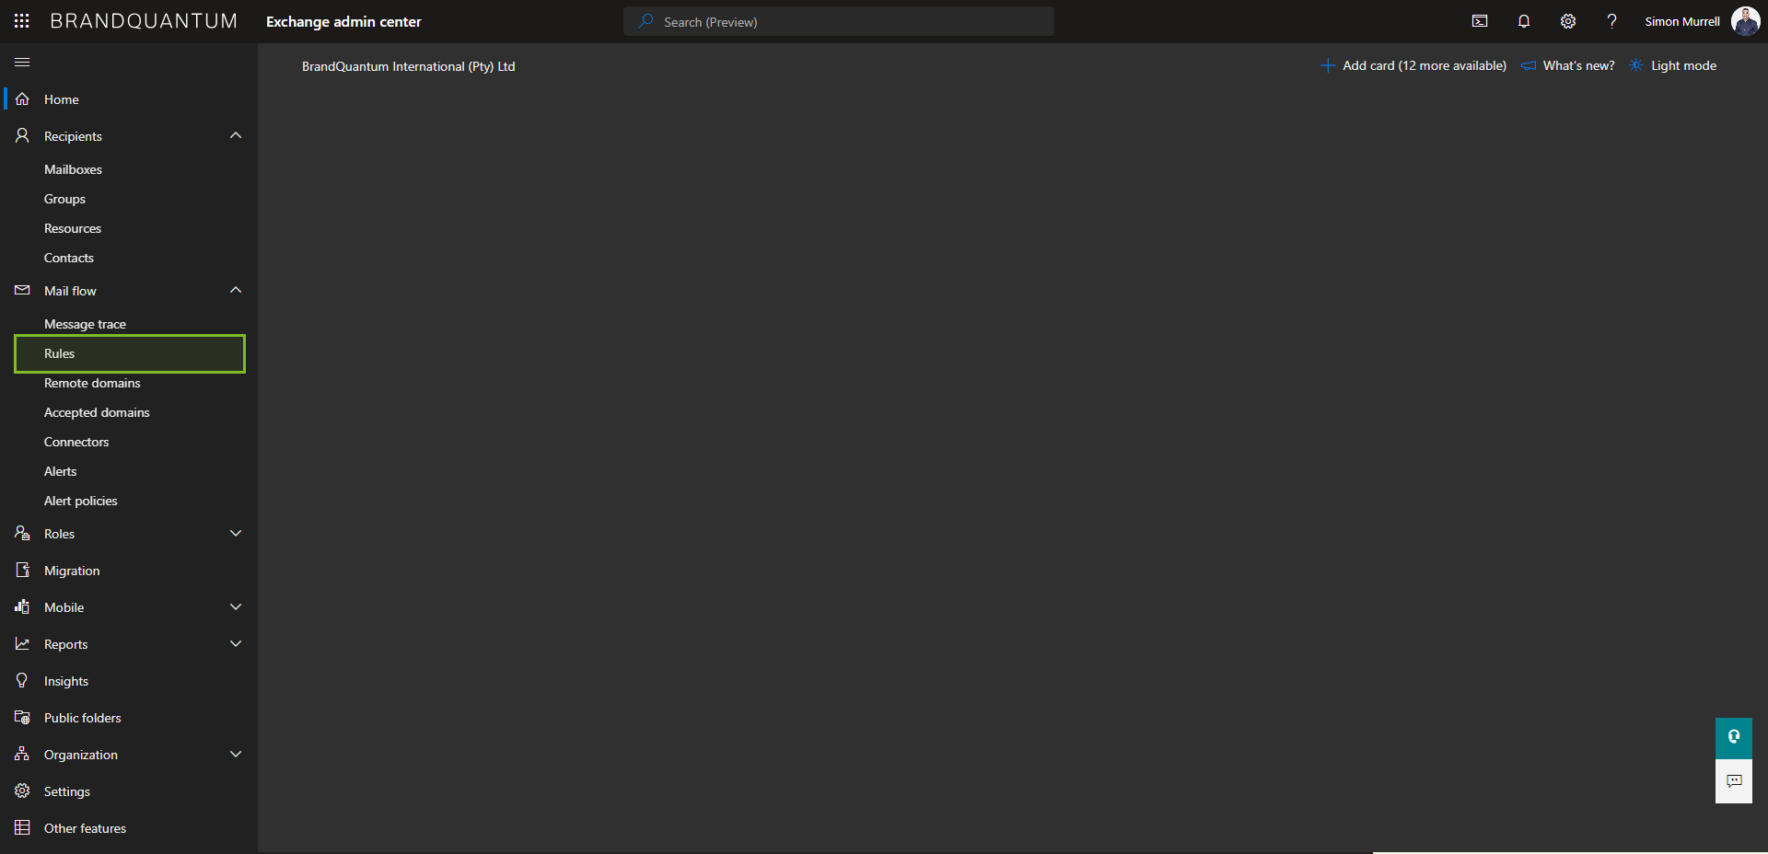The height and width of the screenshot is (854, 1768).
Task: Expand the Roles section chevron
Action: tap(236, 534)
